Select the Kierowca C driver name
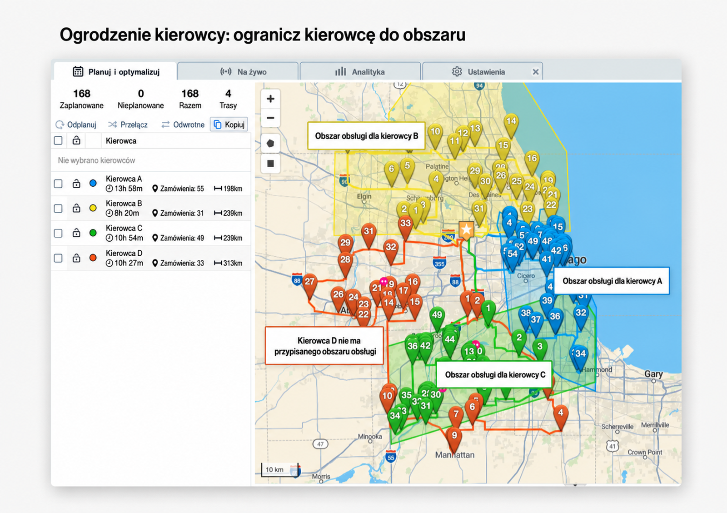 [x=124, y=228]
